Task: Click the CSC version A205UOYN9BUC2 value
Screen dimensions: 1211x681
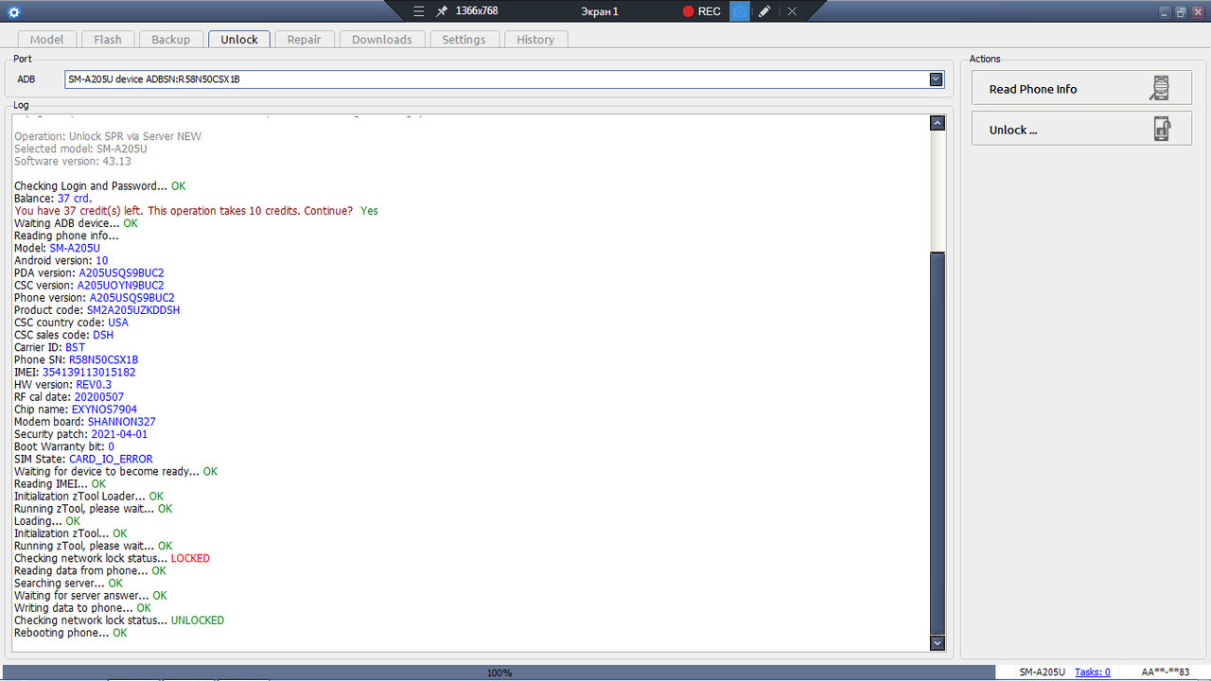Action: pos(120,286)
